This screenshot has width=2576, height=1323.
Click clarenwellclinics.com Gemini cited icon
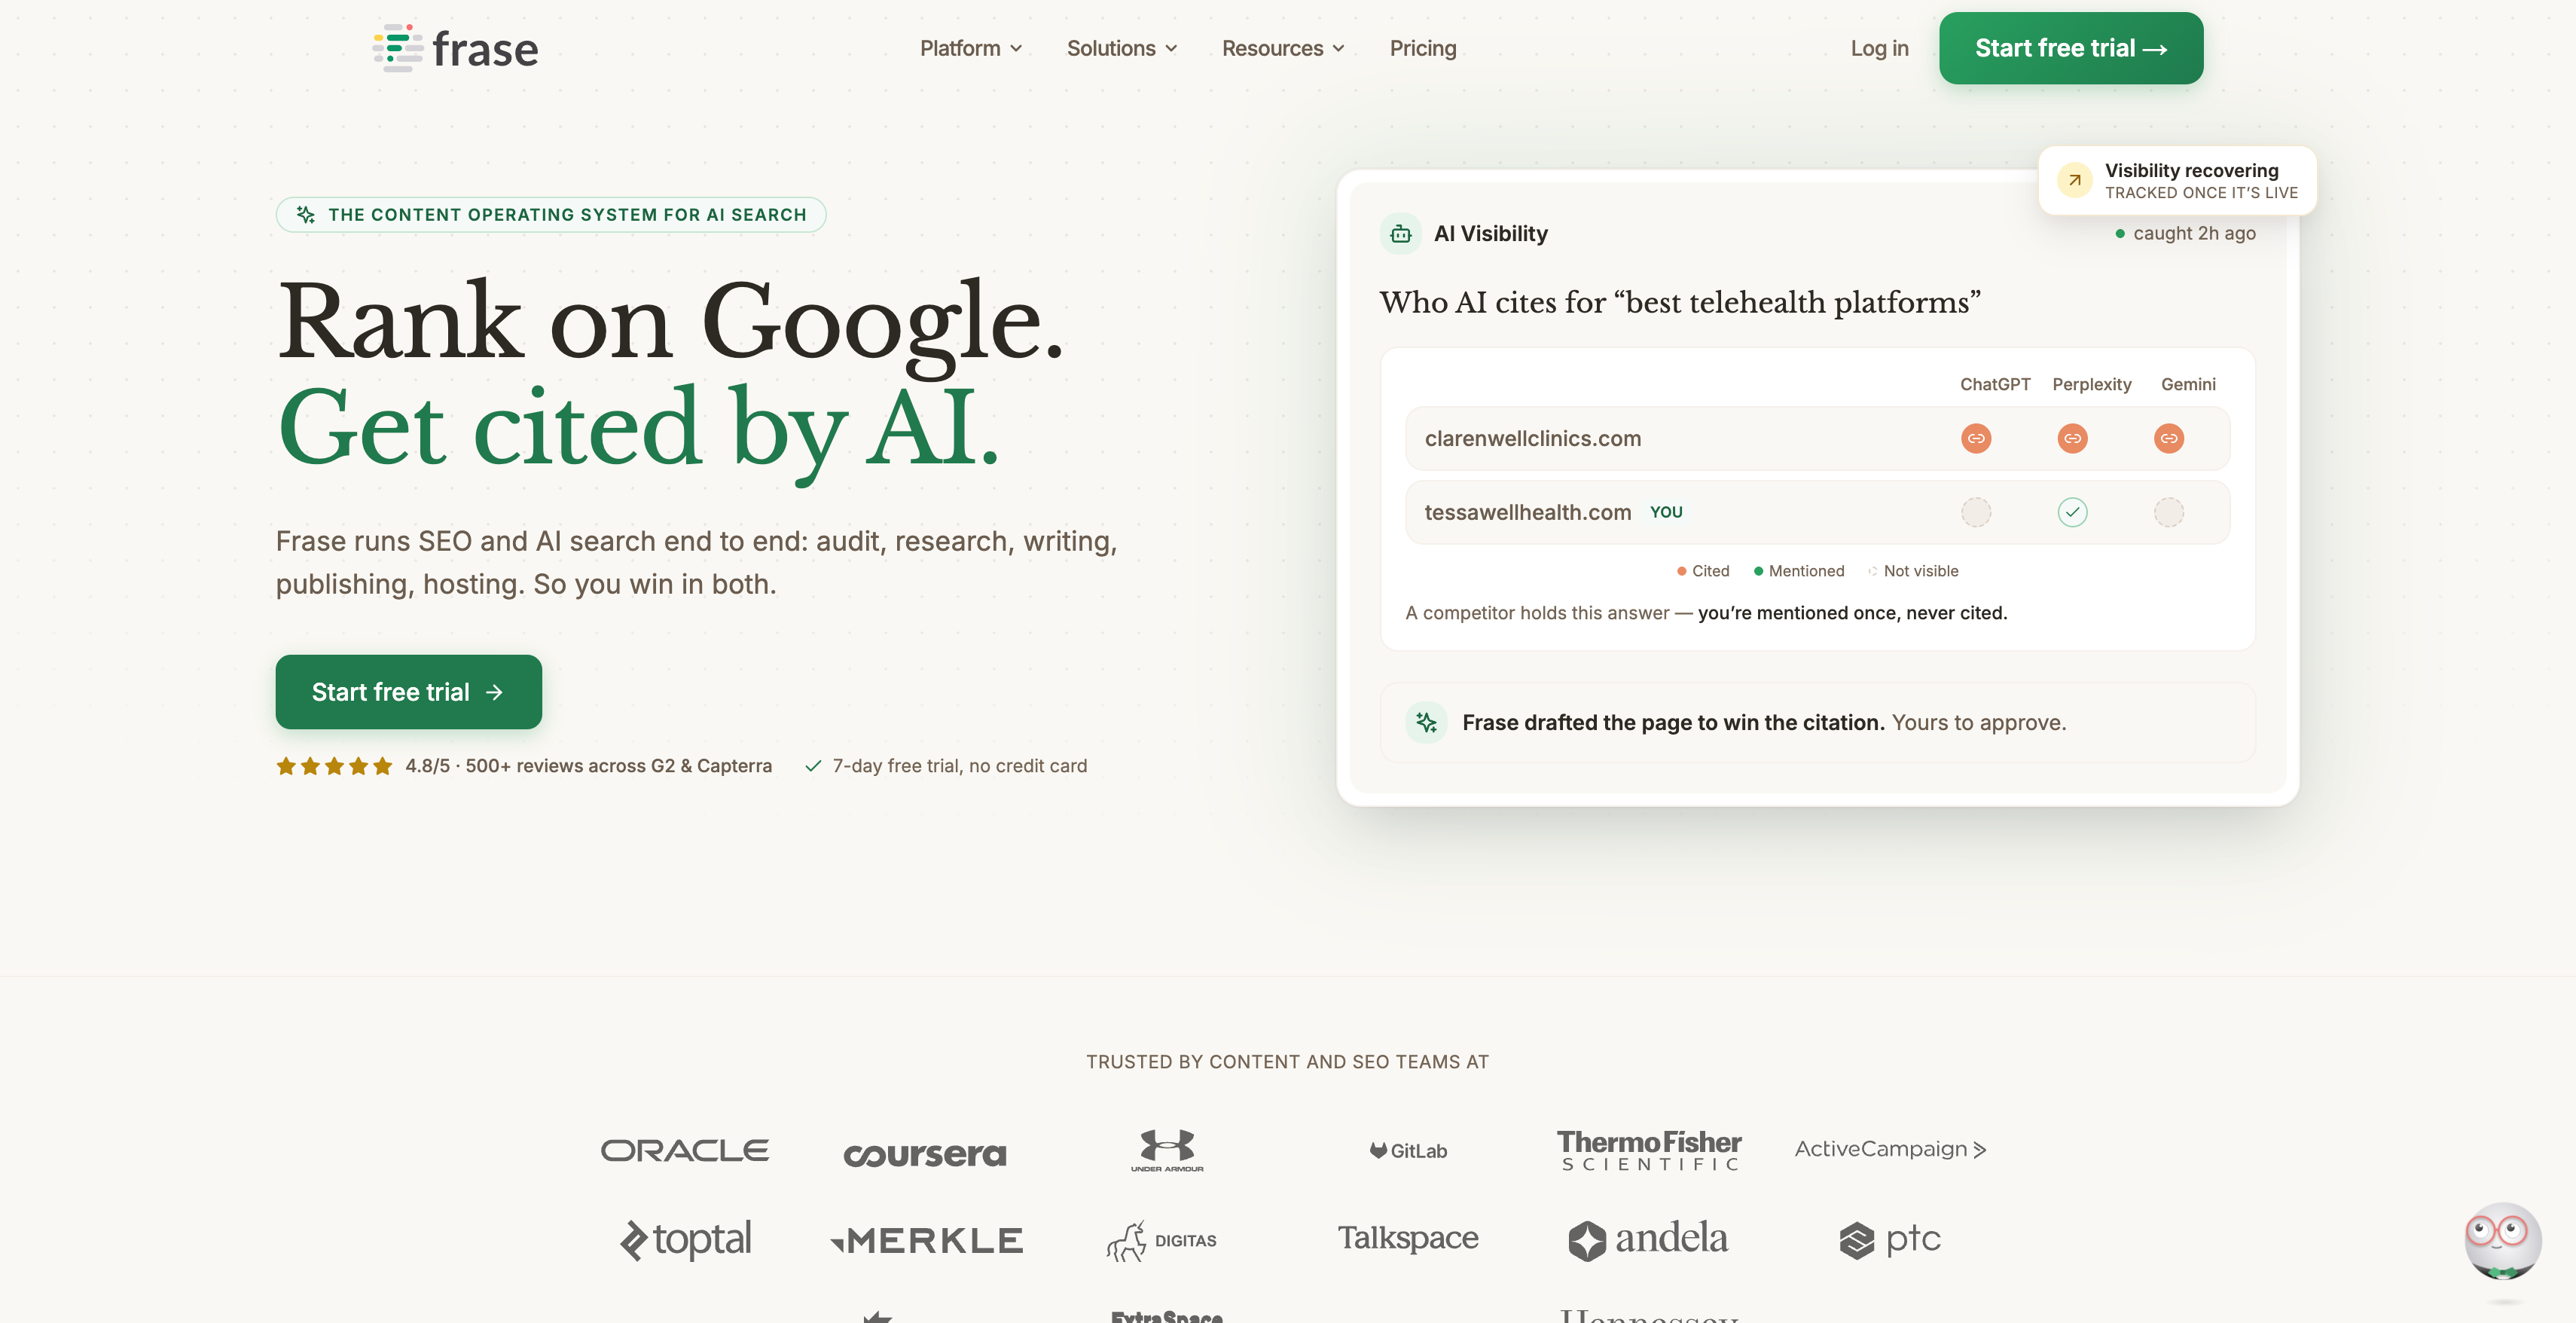click(x=2169, y=438)
